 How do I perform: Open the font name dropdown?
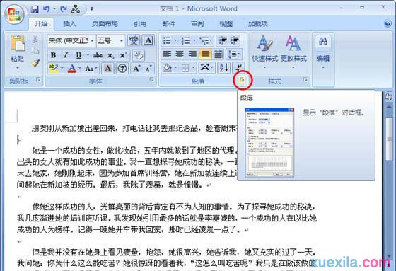pyautogui.click(x=93, y=41)
